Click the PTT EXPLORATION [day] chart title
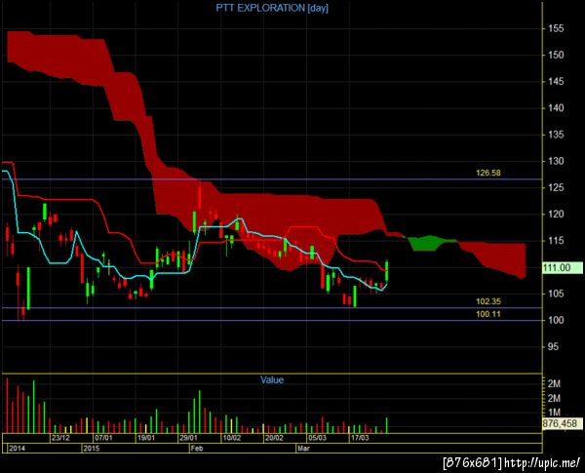Screen dimensions: 585x473 pyautogui.click(x=272, y=8)
